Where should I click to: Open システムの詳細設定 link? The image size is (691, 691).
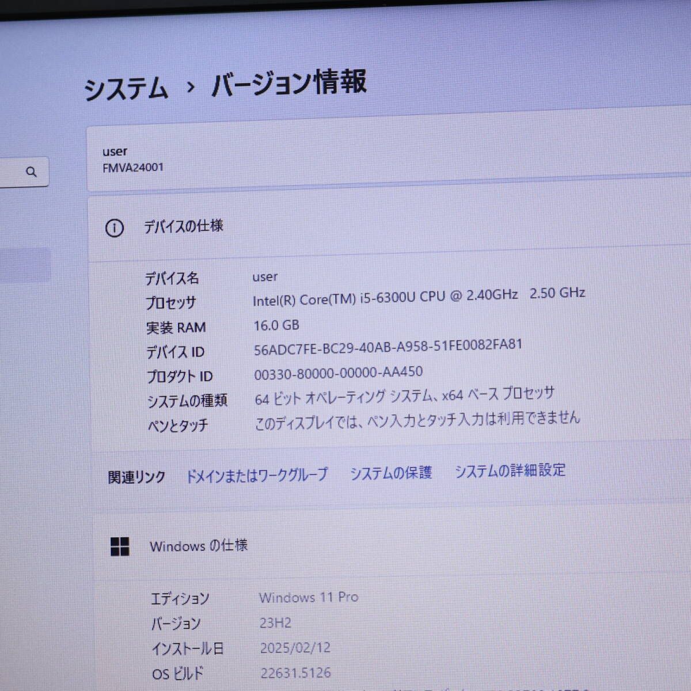pos(510,470)
